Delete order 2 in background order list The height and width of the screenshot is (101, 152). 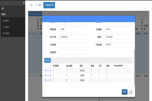tap(35, 76)
